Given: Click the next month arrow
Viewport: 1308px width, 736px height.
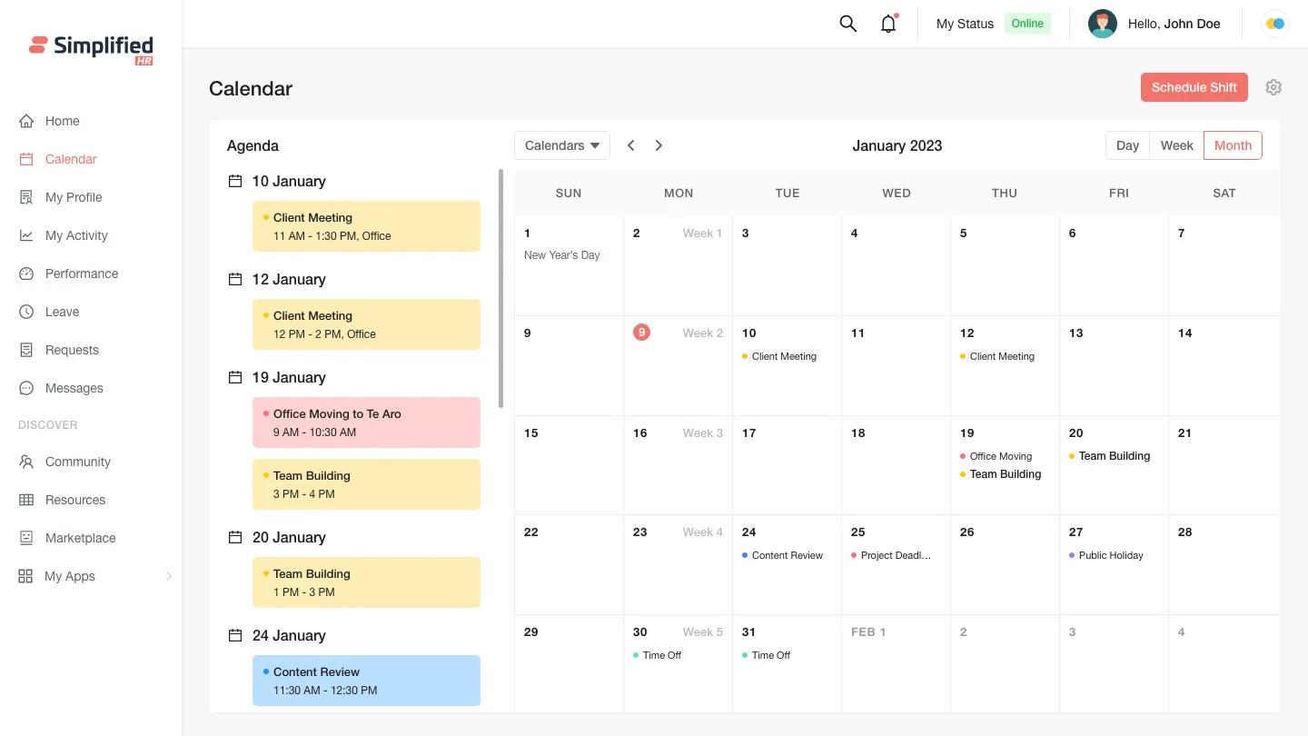Looking at the screenshot, I should click(x=659, y=145).
